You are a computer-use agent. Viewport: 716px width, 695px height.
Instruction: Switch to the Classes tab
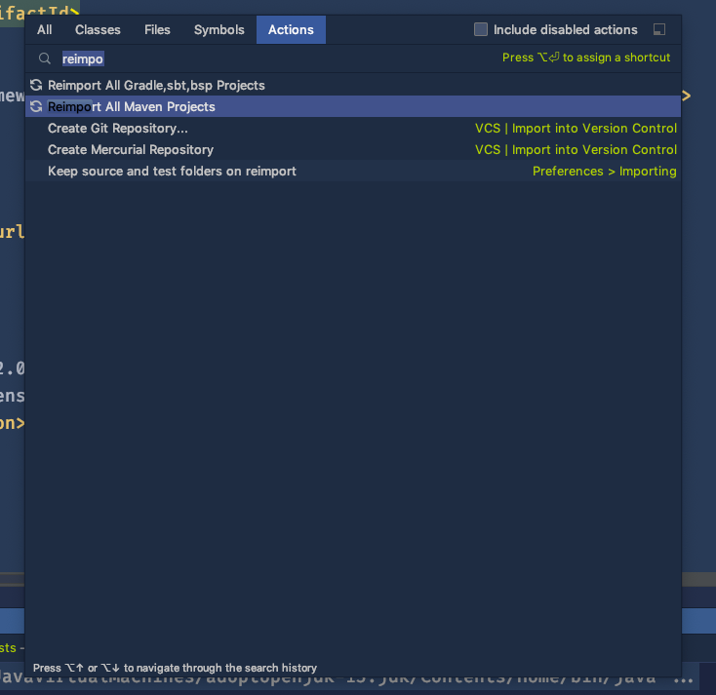[x=98, y=29]
